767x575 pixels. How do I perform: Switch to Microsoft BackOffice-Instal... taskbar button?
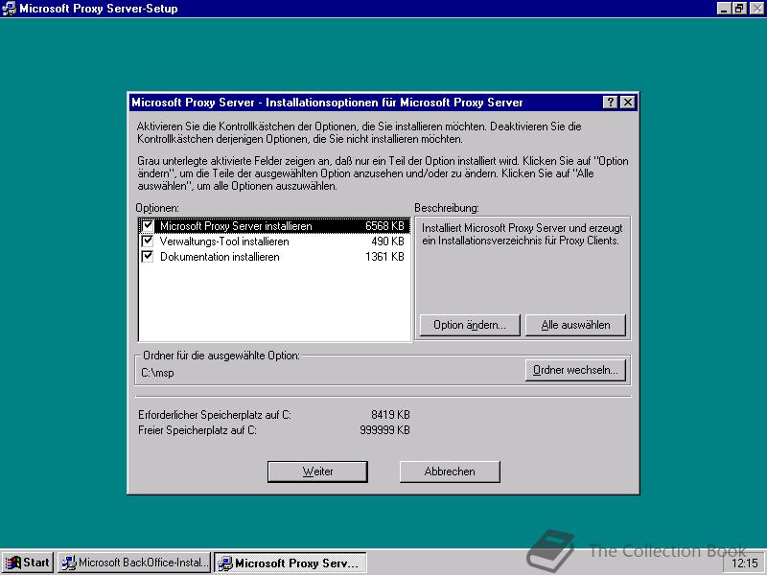(133, 563)
